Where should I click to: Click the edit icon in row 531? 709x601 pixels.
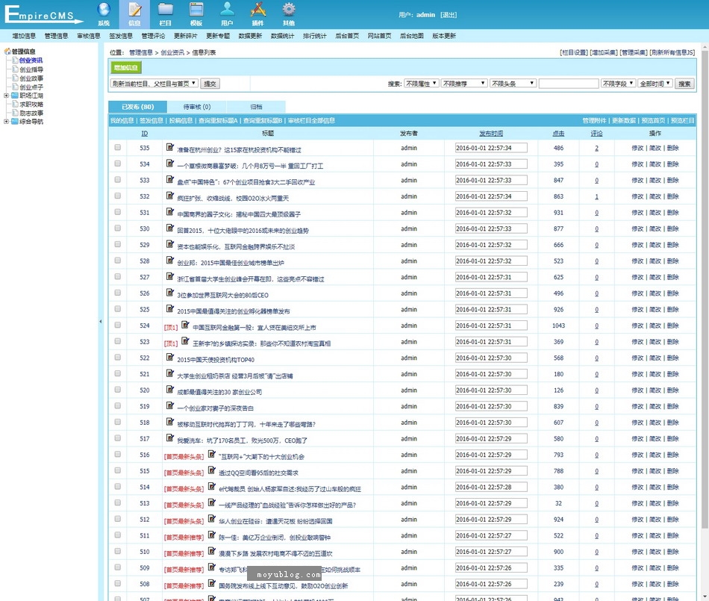[170, 211]
